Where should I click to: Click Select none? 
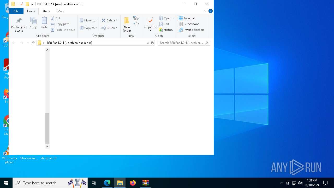(x=189, y=24)
